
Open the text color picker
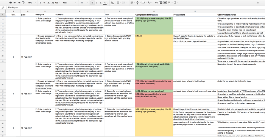point(105,3)
